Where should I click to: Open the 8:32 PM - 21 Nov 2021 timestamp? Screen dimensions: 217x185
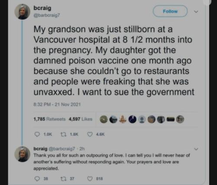pyautogui.click(x=57, y=104)
